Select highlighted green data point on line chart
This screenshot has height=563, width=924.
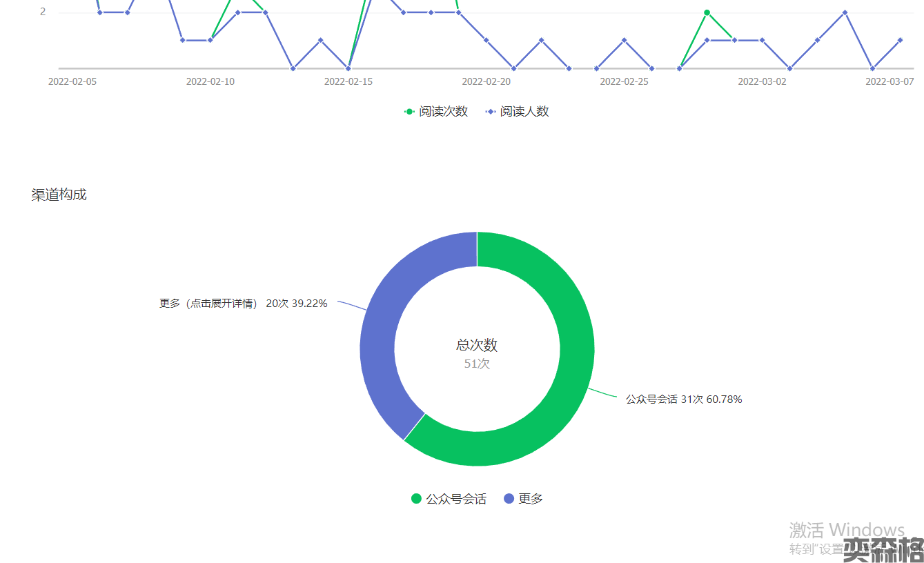coord(707,12)
